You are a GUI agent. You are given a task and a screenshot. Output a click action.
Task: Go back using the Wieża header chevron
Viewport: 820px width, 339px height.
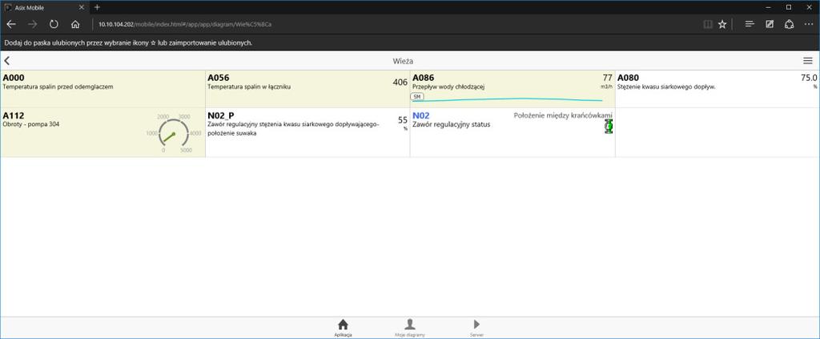click(x=6, y=61)
